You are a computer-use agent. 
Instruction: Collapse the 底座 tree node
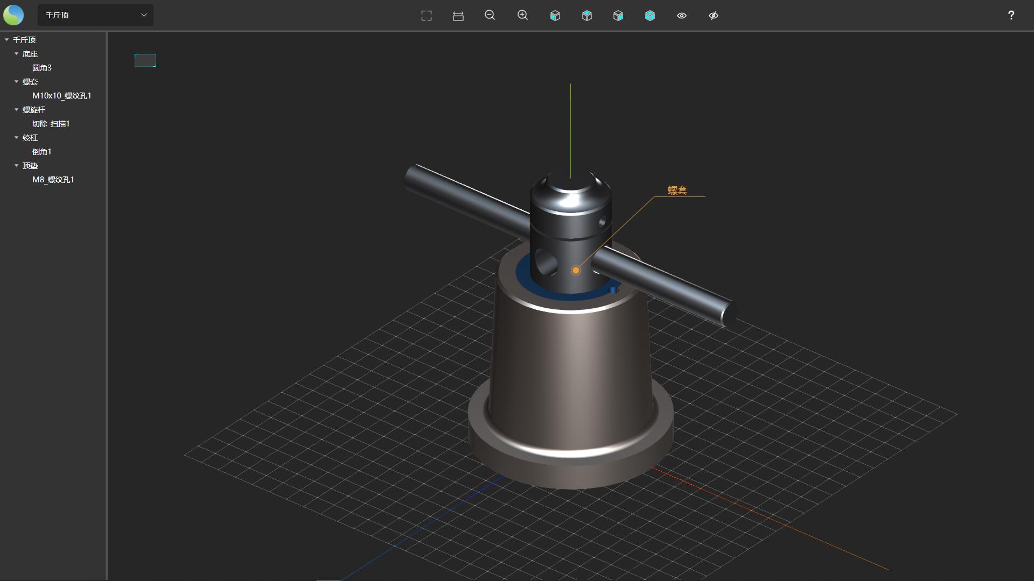(16, 54)
